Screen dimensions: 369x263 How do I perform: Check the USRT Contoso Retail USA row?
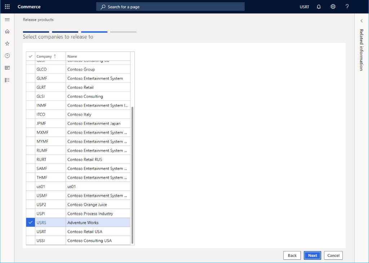(30, 231)
